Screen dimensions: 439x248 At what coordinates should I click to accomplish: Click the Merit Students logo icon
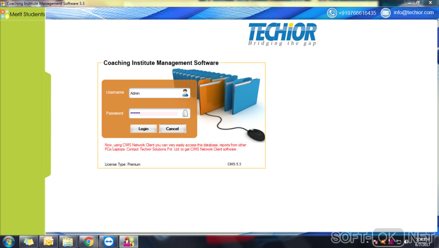coord(4,14)
